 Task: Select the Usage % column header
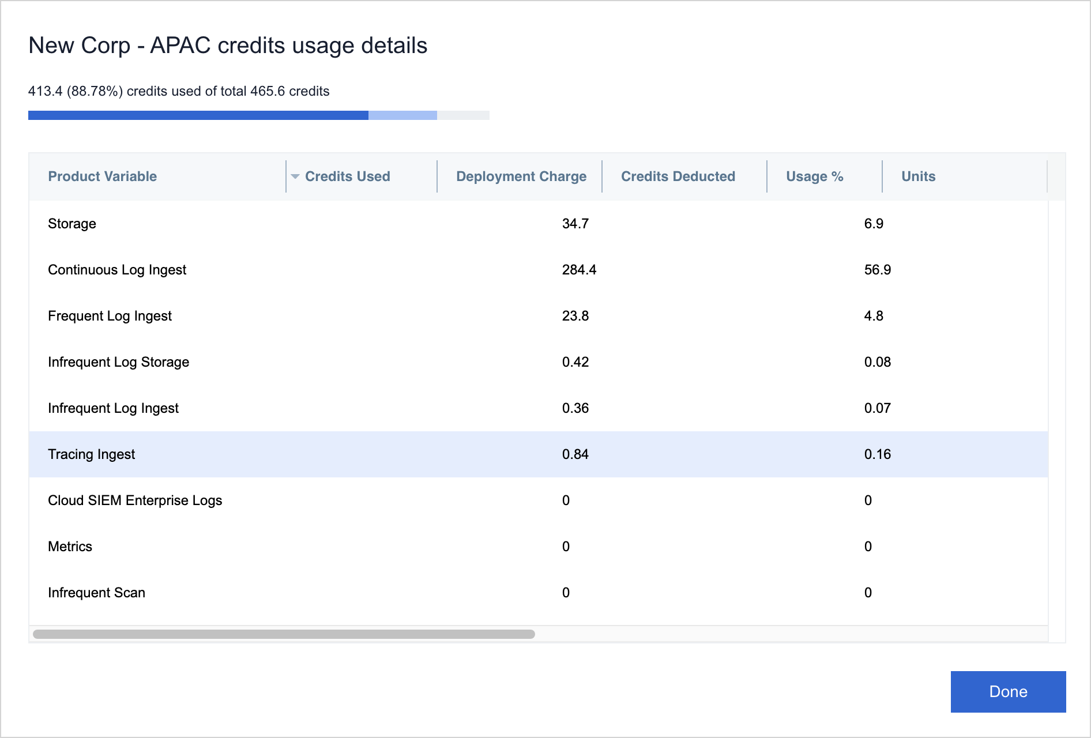(x=814, y=176)
